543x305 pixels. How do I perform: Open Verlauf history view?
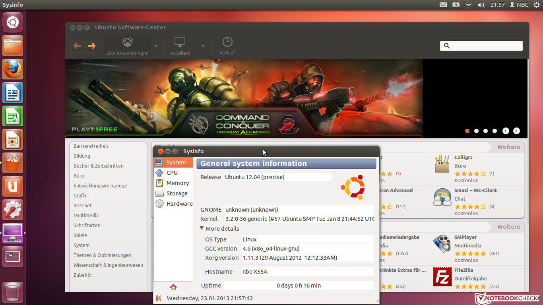coord(227,46)
